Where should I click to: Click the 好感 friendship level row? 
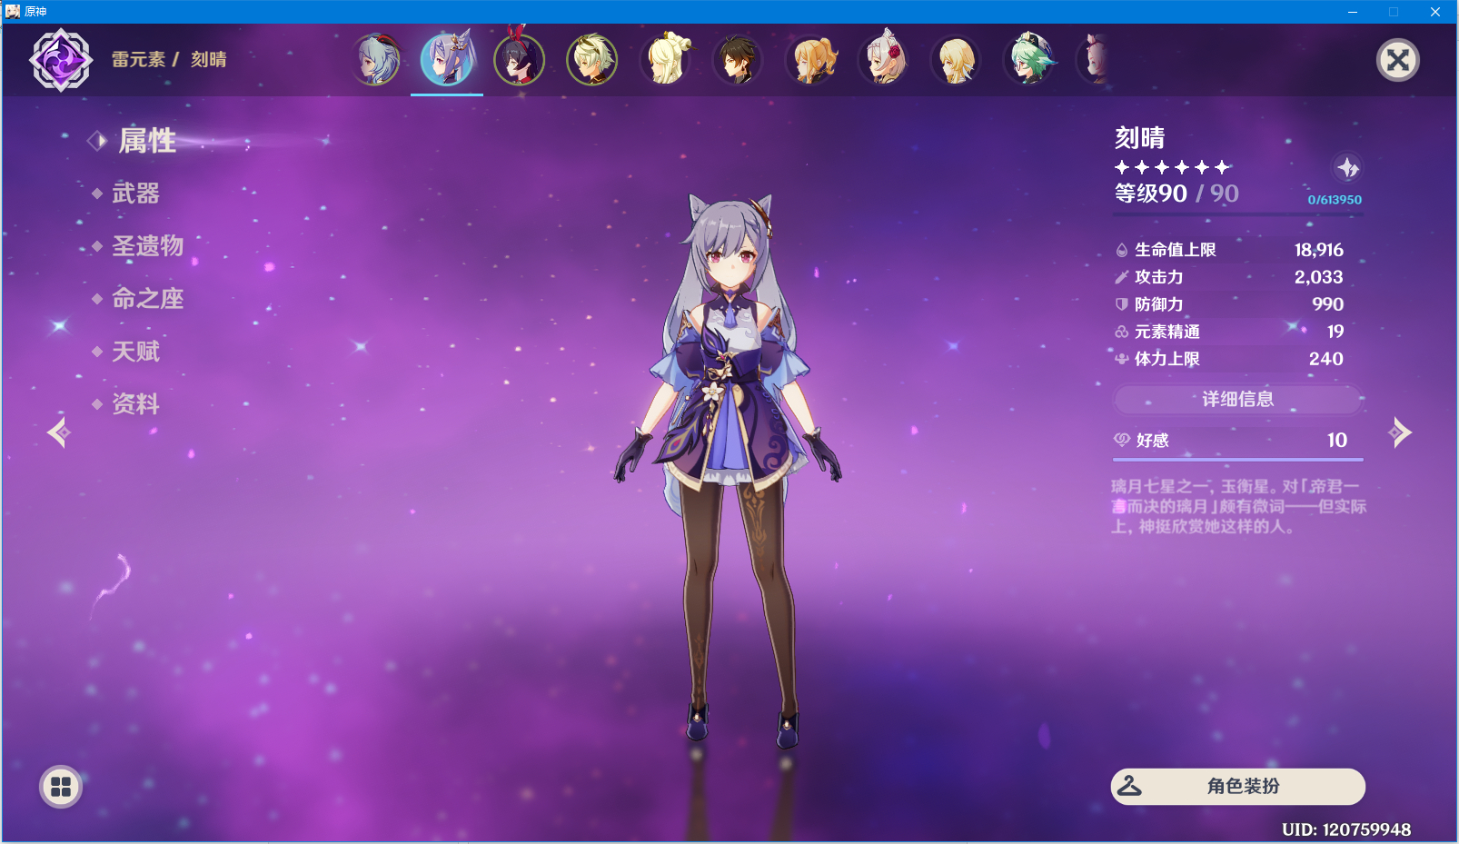[x=1237, y=441]
